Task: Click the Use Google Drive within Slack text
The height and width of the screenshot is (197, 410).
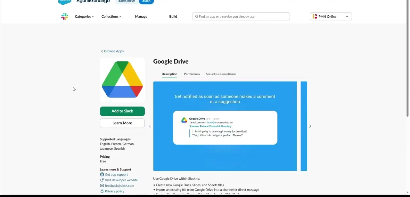Action: pyautogui.click(x=176, y=179)
